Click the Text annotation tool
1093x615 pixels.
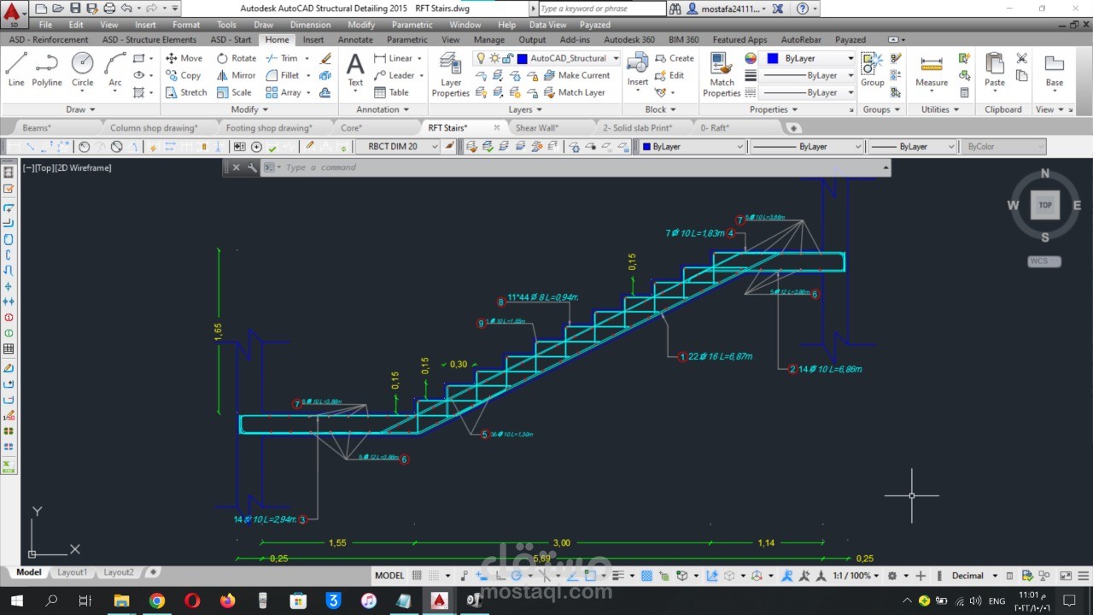355,69
